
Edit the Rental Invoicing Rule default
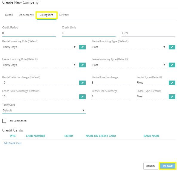click(82, 47)
